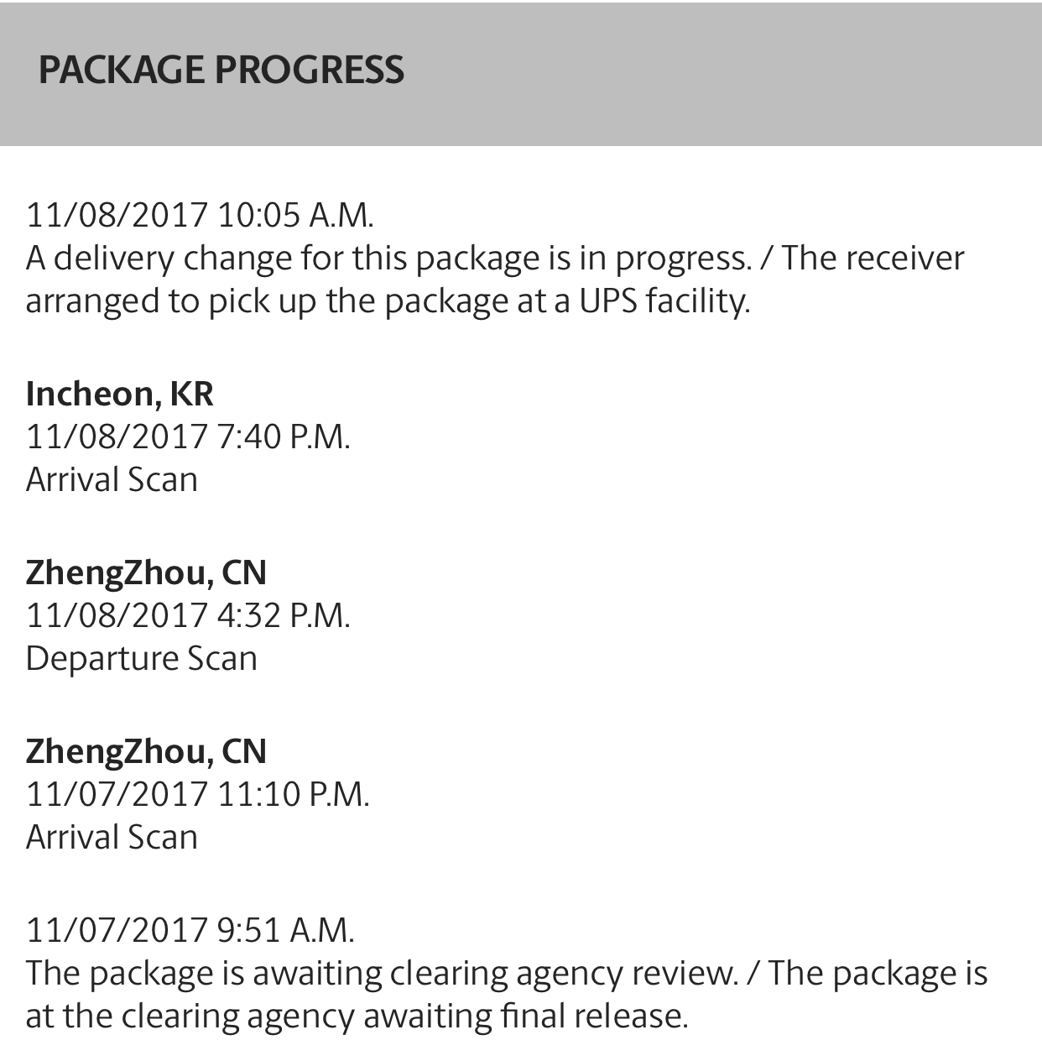Click the 'pick up the package at a UPS facility' line

[387, 301]
